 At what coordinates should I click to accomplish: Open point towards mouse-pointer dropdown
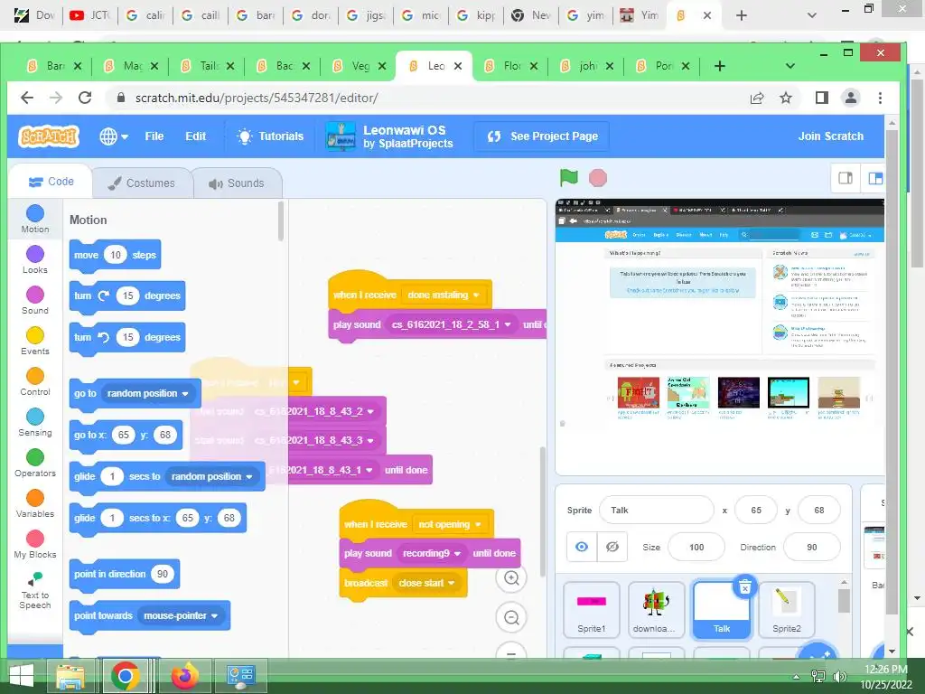[x=181, y=615]
